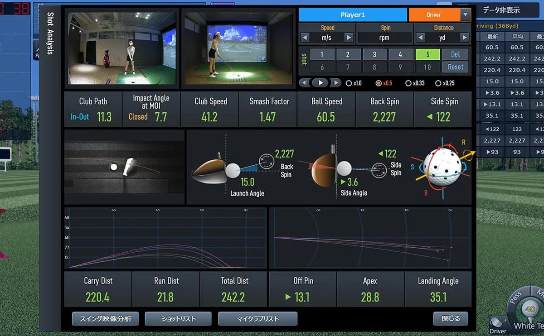Open the Driver club dropdown
Image resolution: width=544 pixels, height=336 pixels.
(465, 15)
